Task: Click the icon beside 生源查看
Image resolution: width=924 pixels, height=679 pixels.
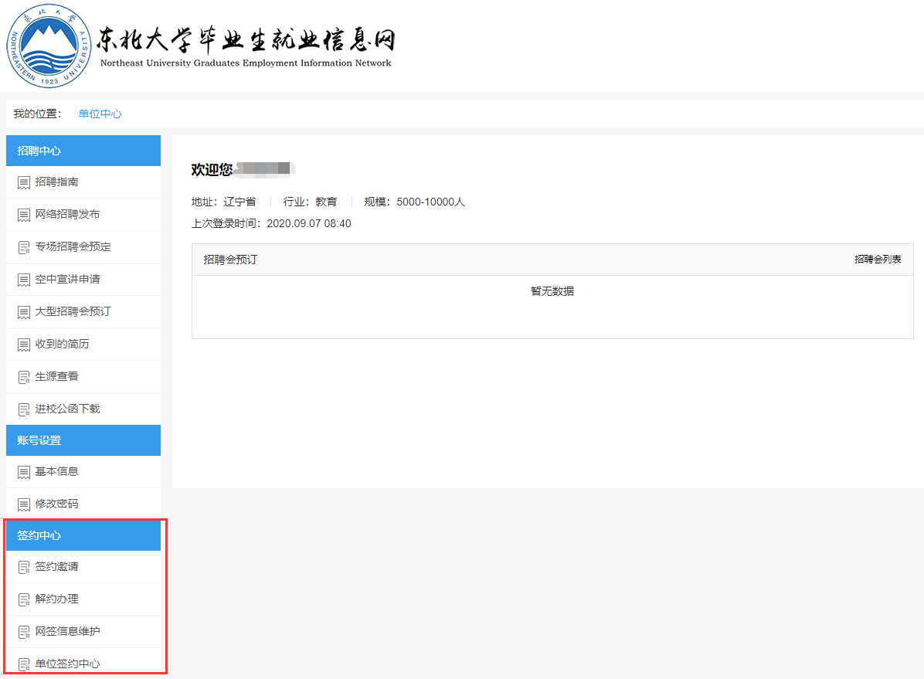Action: pyautogui.click(x=24, y=377)
